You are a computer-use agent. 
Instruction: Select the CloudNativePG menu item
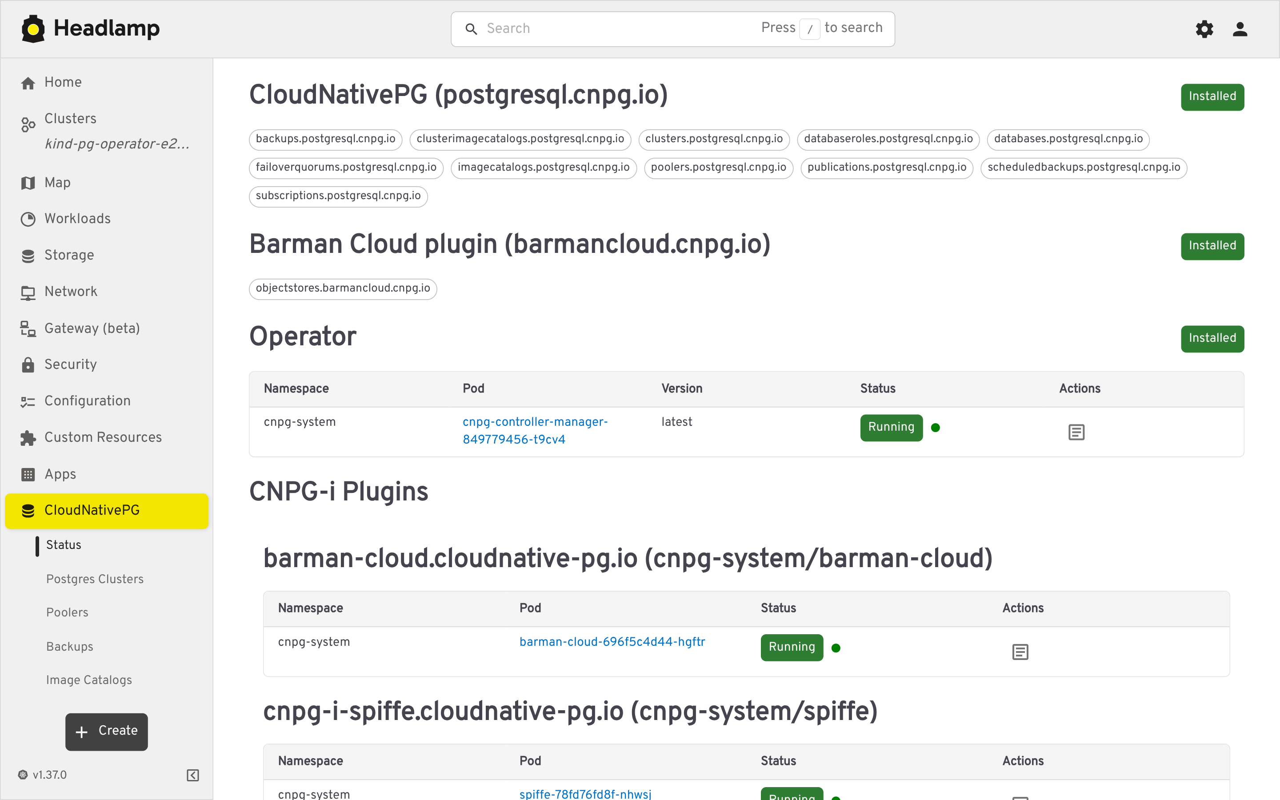coord(107,511)
